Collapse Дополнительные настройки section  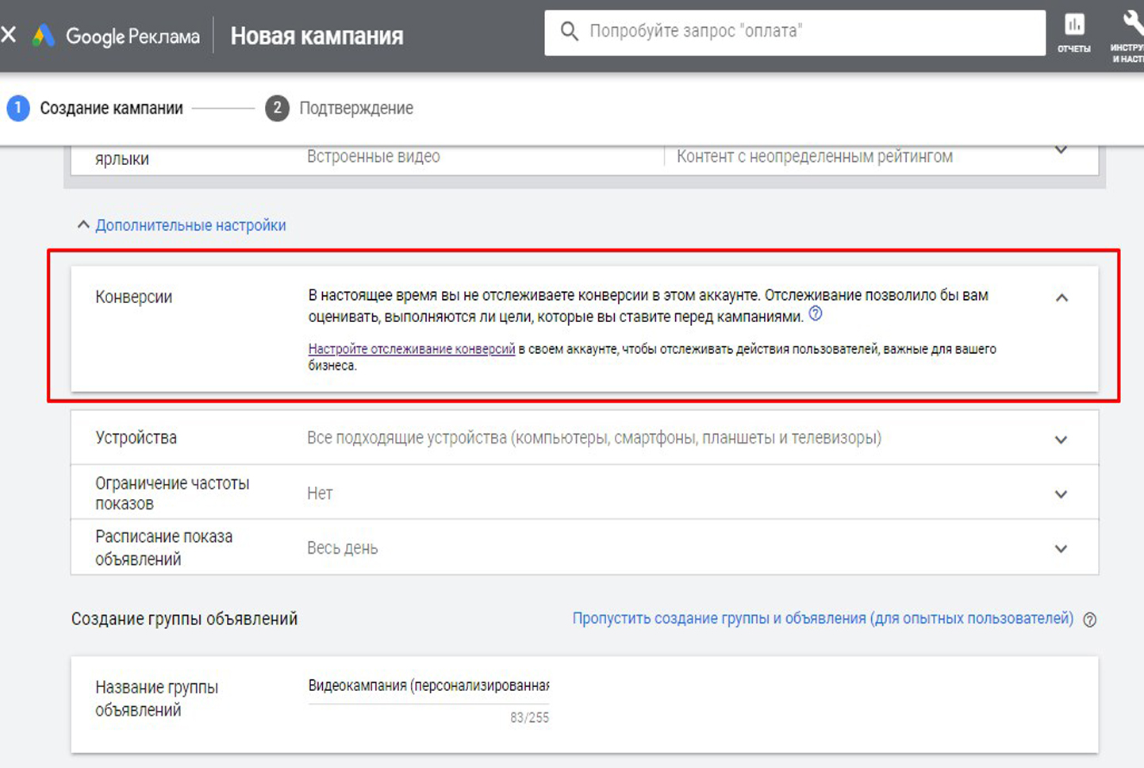coord(182,225)
